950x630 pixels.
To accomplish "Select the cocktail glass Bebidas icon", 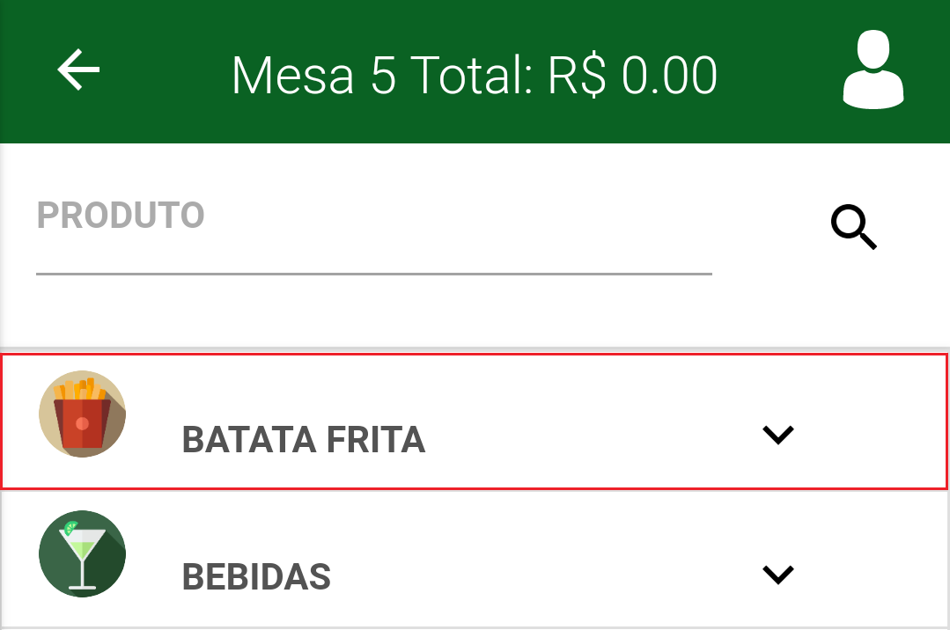I will click(x=83, y=553).
